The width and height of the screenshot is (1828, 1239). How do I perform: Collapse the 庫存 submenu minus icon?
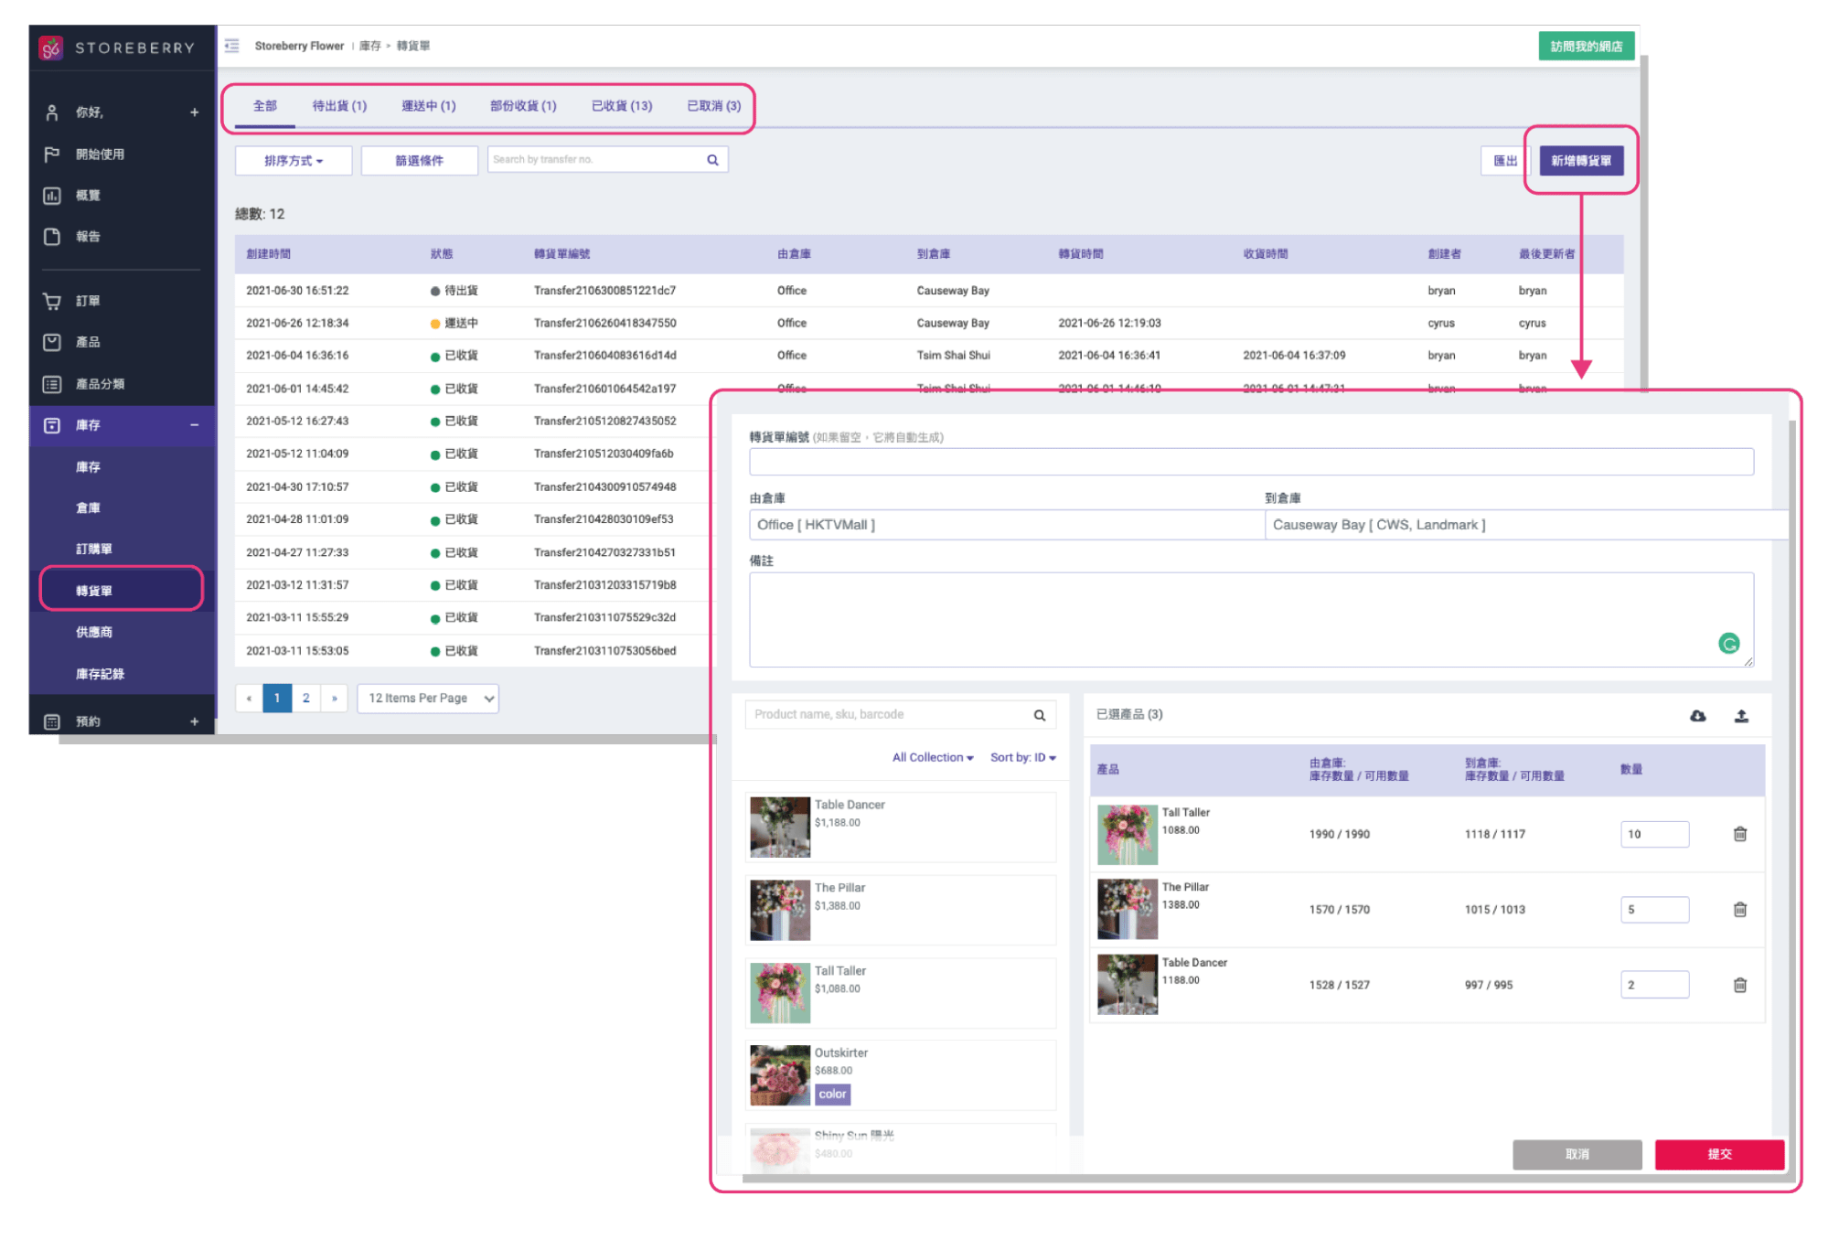194,425
